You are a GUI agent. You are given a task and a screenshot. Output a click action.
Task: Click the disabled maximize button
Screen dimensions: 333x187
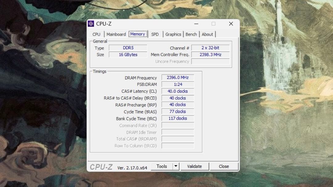tap(213, 24)
